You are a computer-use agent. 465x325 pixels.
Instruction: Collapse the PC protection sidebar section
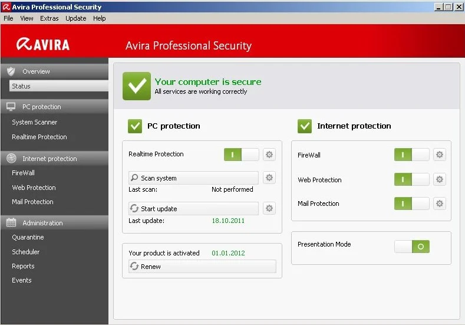[55, 107]
